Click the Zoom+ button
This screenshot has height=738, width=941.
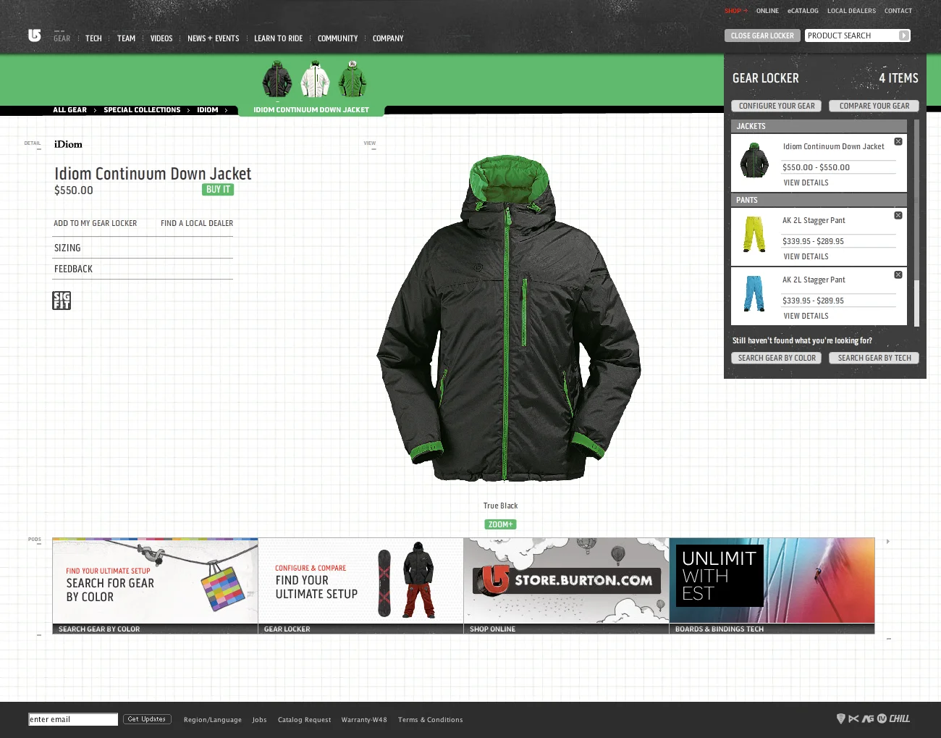click(x=500, y=524)
